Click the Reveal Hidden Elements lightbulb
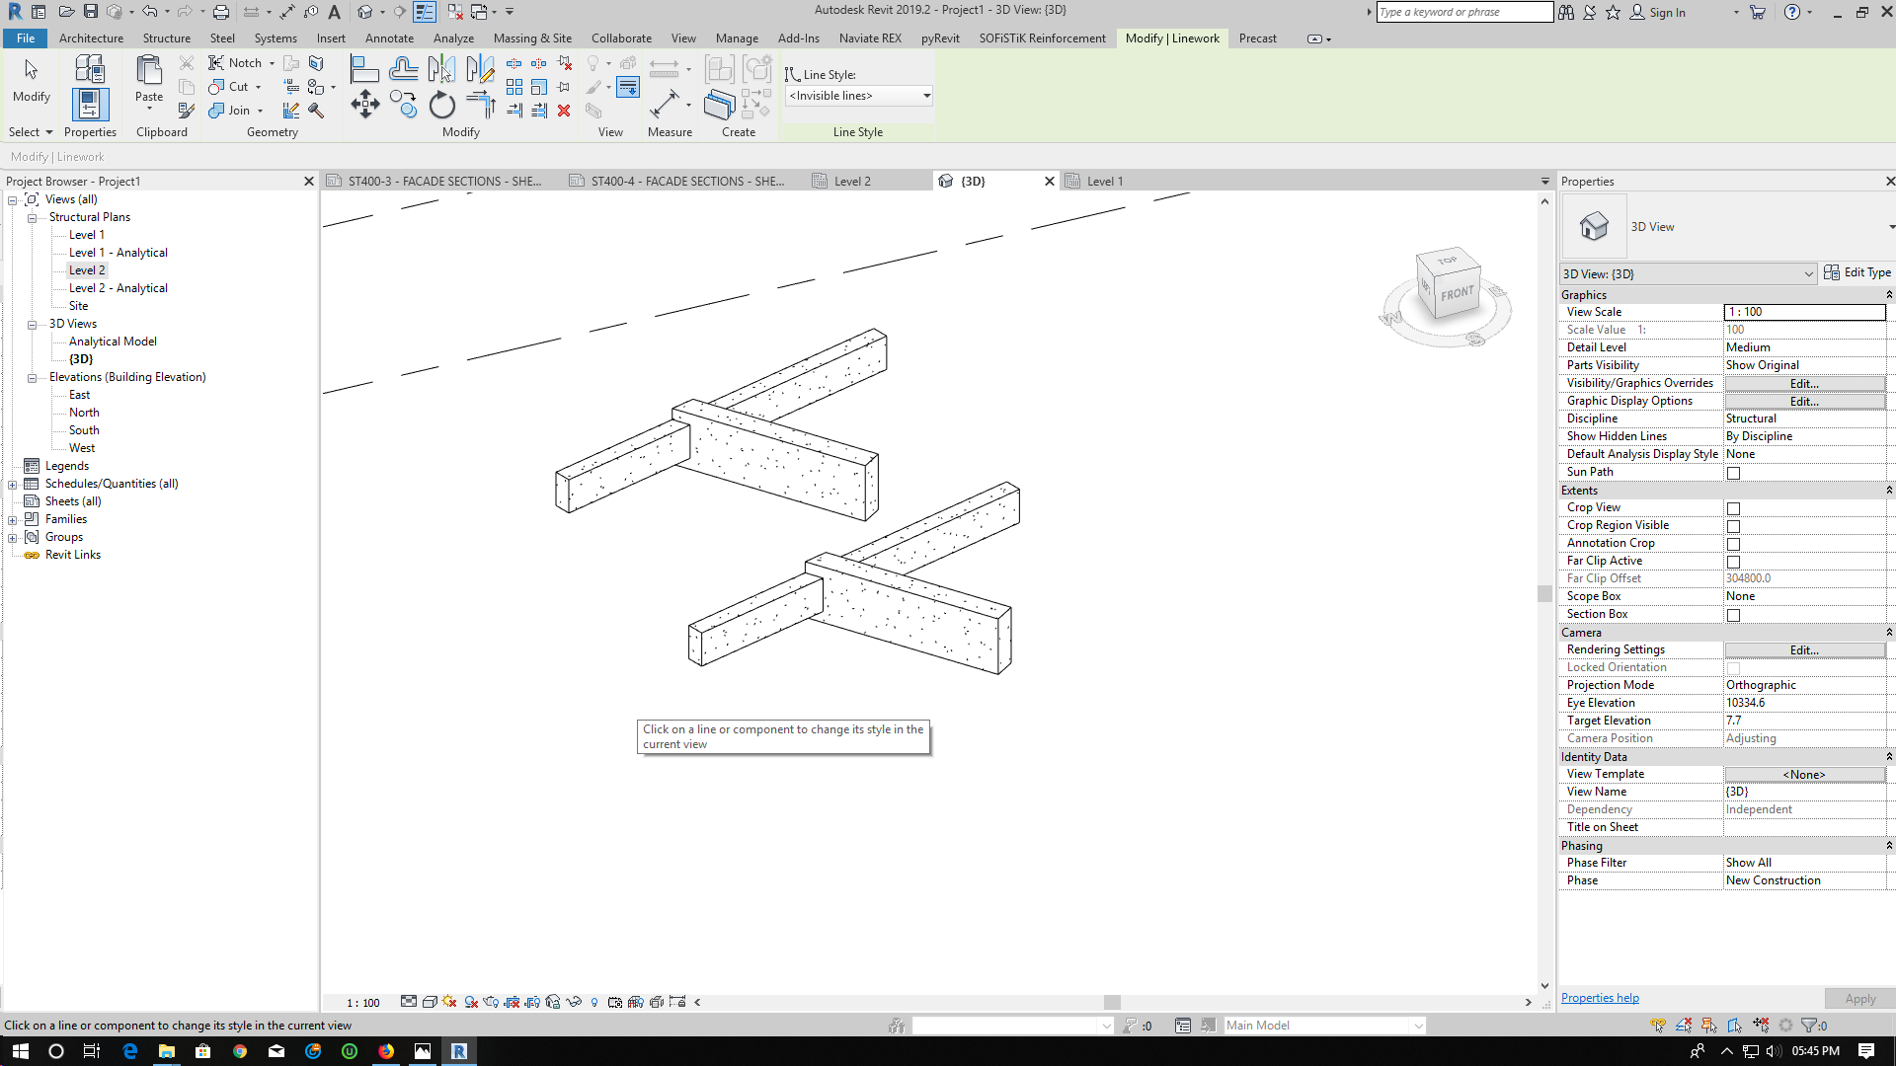The width and height of the screenshot is (1896, 1066). coord(593,1002)
